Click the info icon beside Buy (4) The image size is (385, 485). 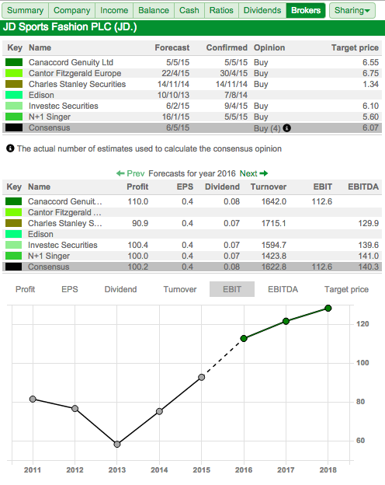(x=286, y=127)
